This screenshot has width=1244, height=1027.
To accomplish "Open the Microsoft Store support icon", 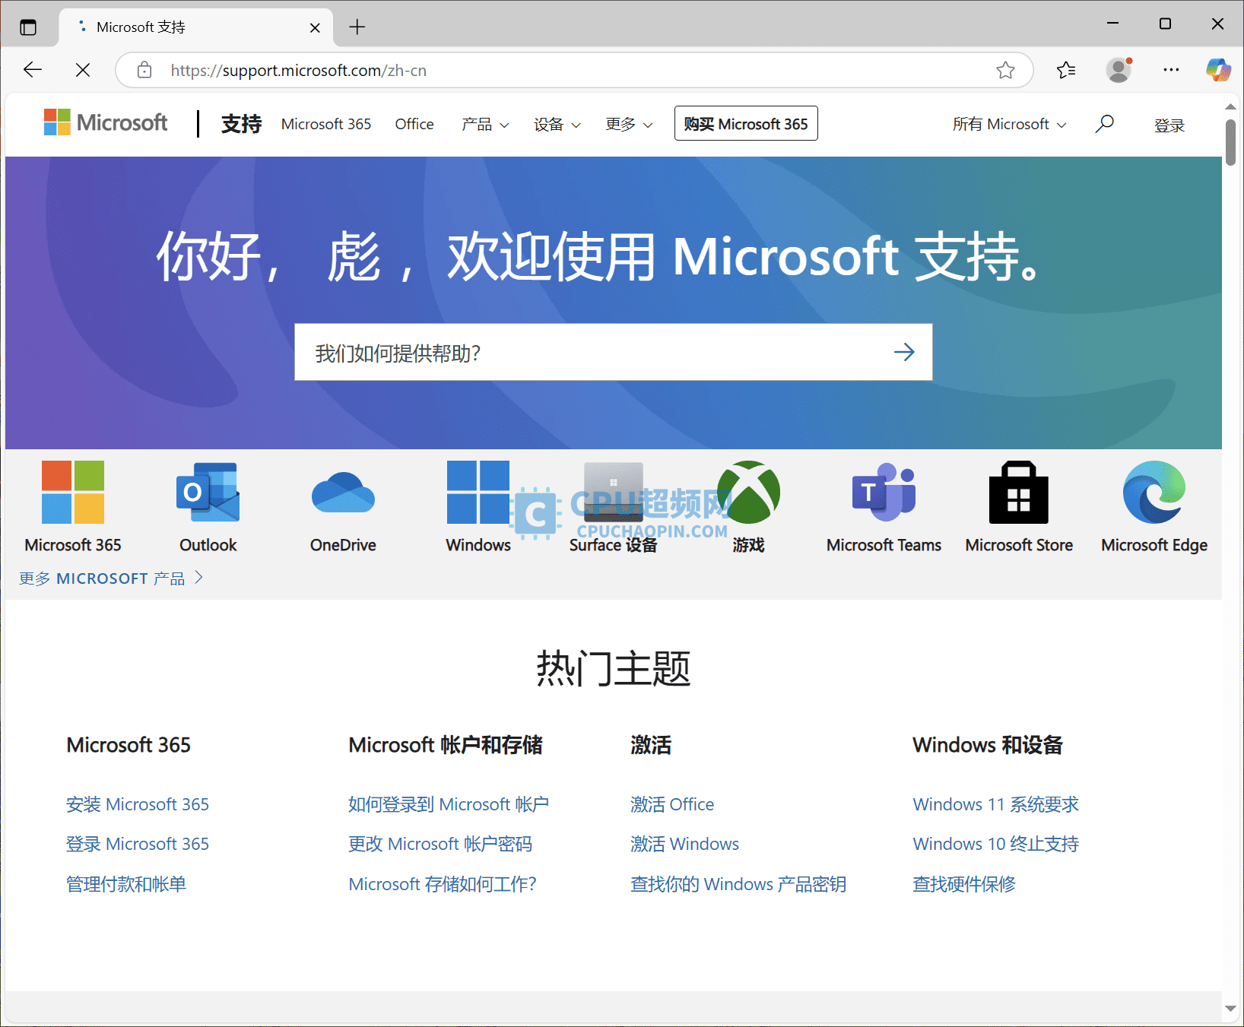I will tap(1018, 493).
